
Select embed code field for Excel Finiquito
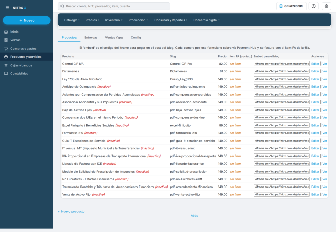(x=282, y=126)
